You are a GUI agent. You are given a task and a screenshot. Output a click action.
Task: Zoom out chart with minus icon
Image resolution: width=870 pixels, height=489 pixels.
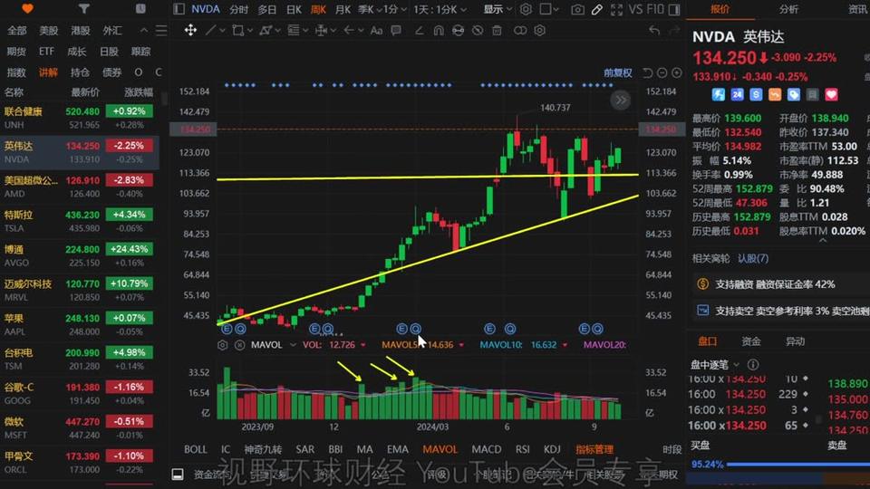(x=662, y=72)
